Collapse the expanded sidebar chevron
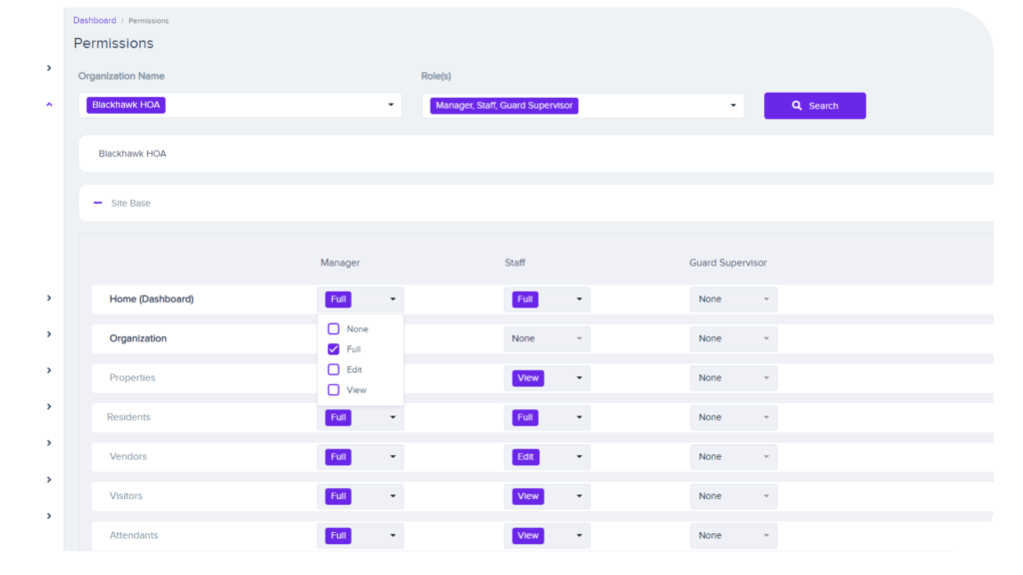This screenshot has width=1023, height=575. pyautogui.click(x=49, y=104)
